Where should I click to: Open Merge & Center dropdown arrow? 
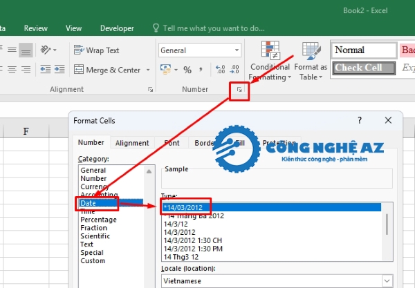148,70
